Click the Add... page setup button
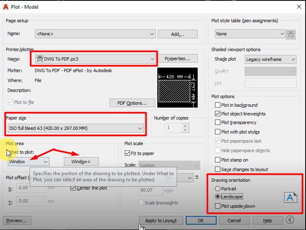306x230 pixels. (x=178, y=34)
